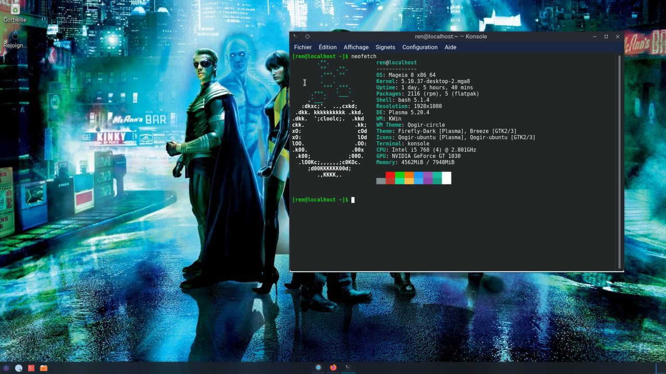Image resolution: width=666 pixels, height=374 pixels.
Task: Click the 'CPU: Intel i5 760' line
Action: tap(426, 150)
